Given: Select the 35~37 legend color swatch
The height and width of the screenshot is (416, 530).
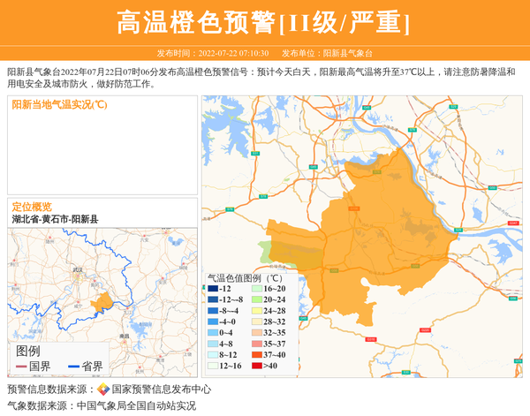Looking at the screenshot, I should click(257, 344).
